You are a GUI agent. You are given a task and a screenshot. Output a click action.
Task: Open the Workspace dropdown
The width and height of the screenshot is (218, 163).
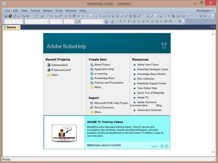pos(205,11)
